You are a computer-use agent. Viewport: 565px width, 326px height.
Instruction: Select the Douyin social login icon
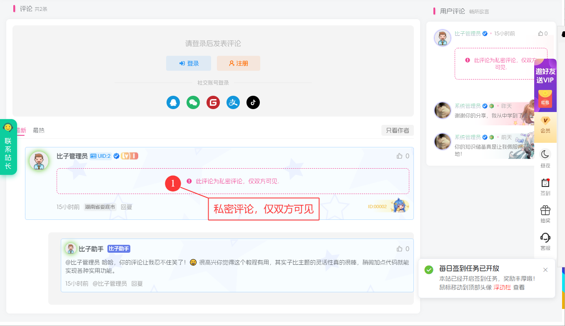click(253, 102)
